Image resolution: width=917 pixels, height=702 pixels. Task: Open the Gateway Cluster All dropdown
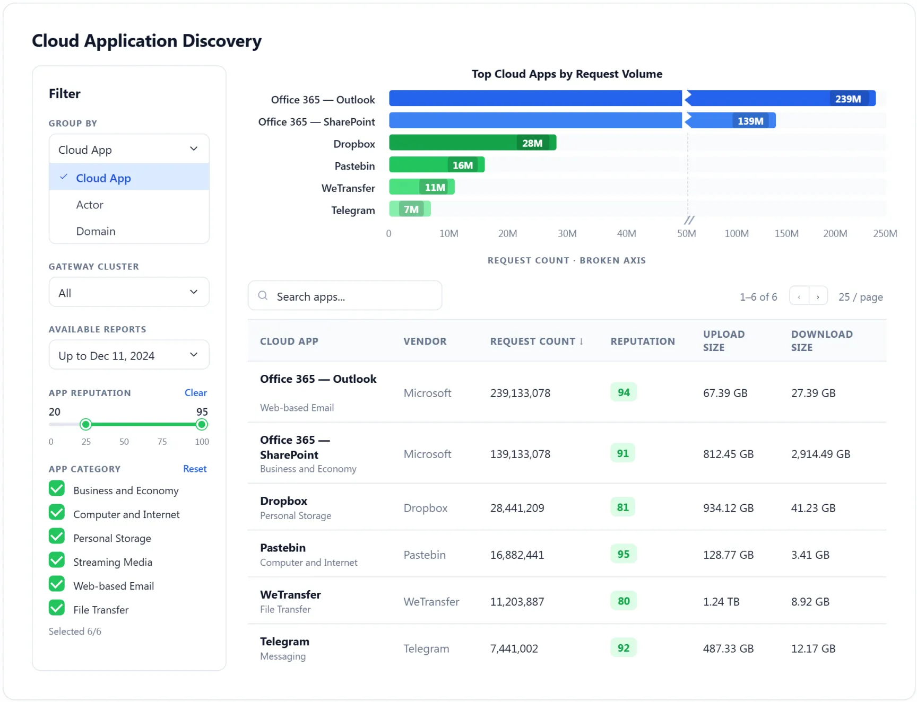pyautogui.click(x=129, y=292)
